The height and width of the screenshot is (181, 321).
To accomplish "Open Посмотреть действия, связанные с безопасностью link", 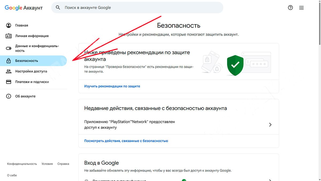I will 126,141.
